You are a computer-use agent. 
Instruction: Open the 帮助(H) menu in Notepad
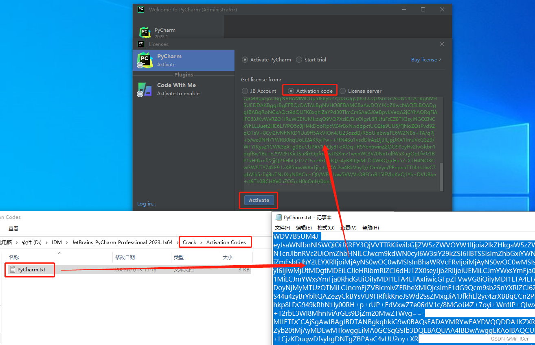coord(371,228)
